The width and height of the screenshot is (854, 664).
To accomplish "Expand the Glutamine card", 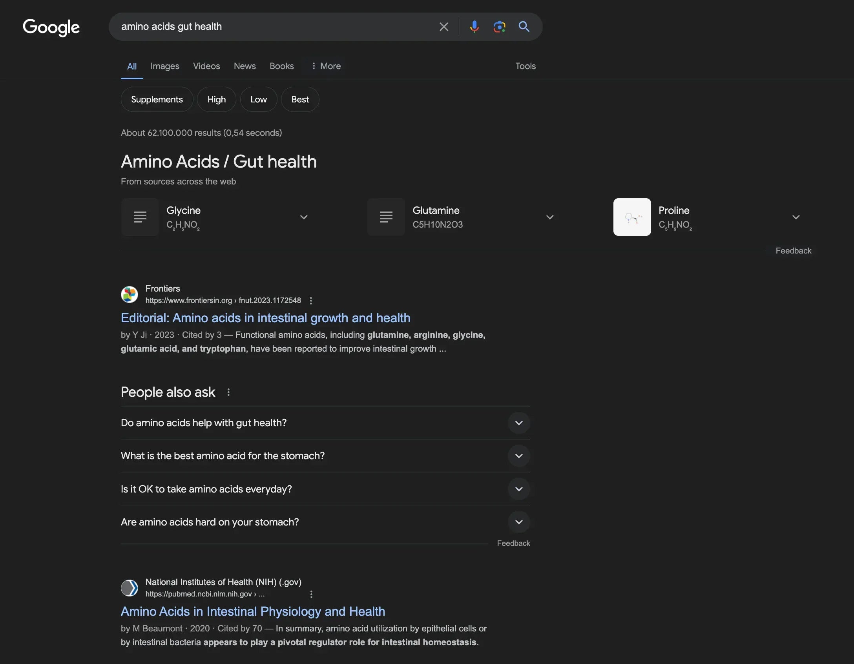I will [x=550, y=217].
